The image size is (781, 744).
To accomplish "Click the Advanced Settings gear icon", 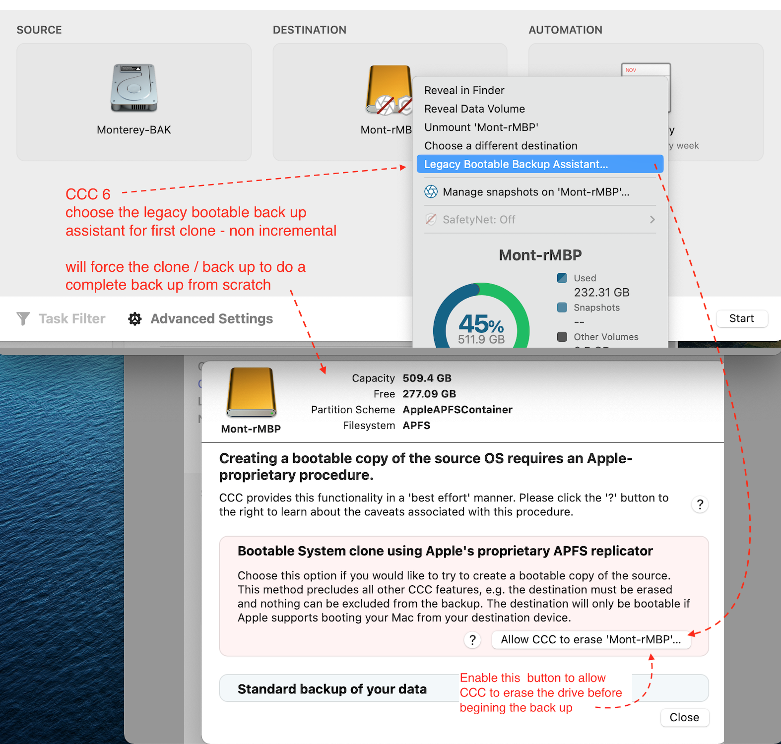I will pos(135,318).
